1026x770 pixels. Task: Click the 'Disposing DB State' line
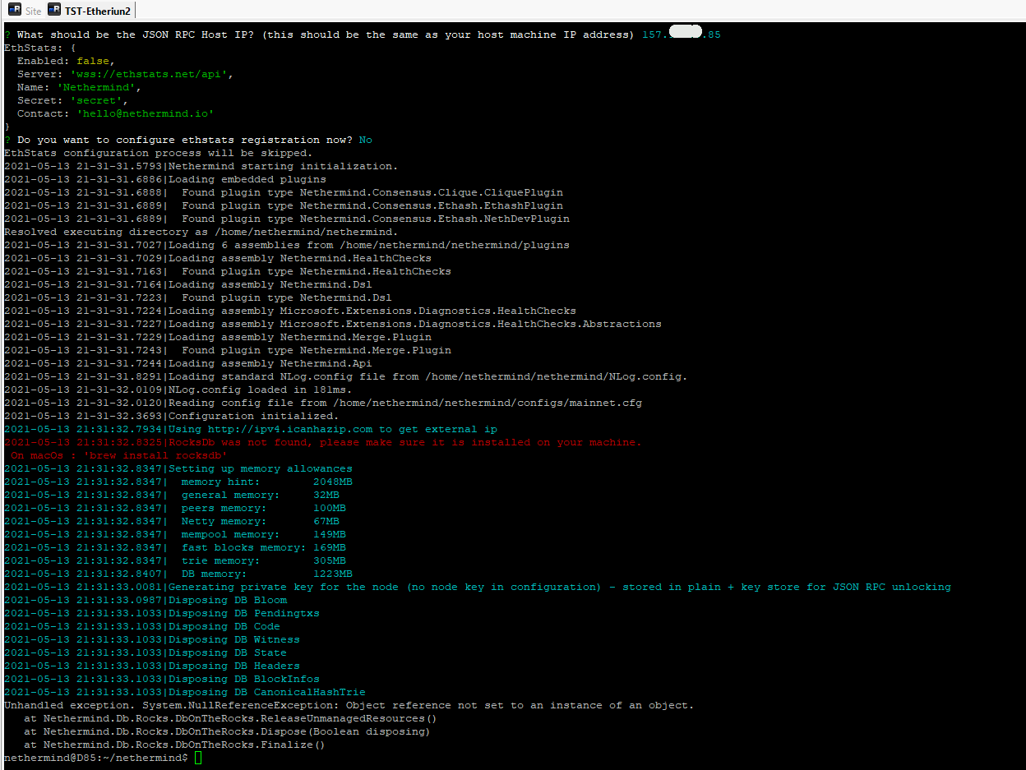(x=146, y=652)
